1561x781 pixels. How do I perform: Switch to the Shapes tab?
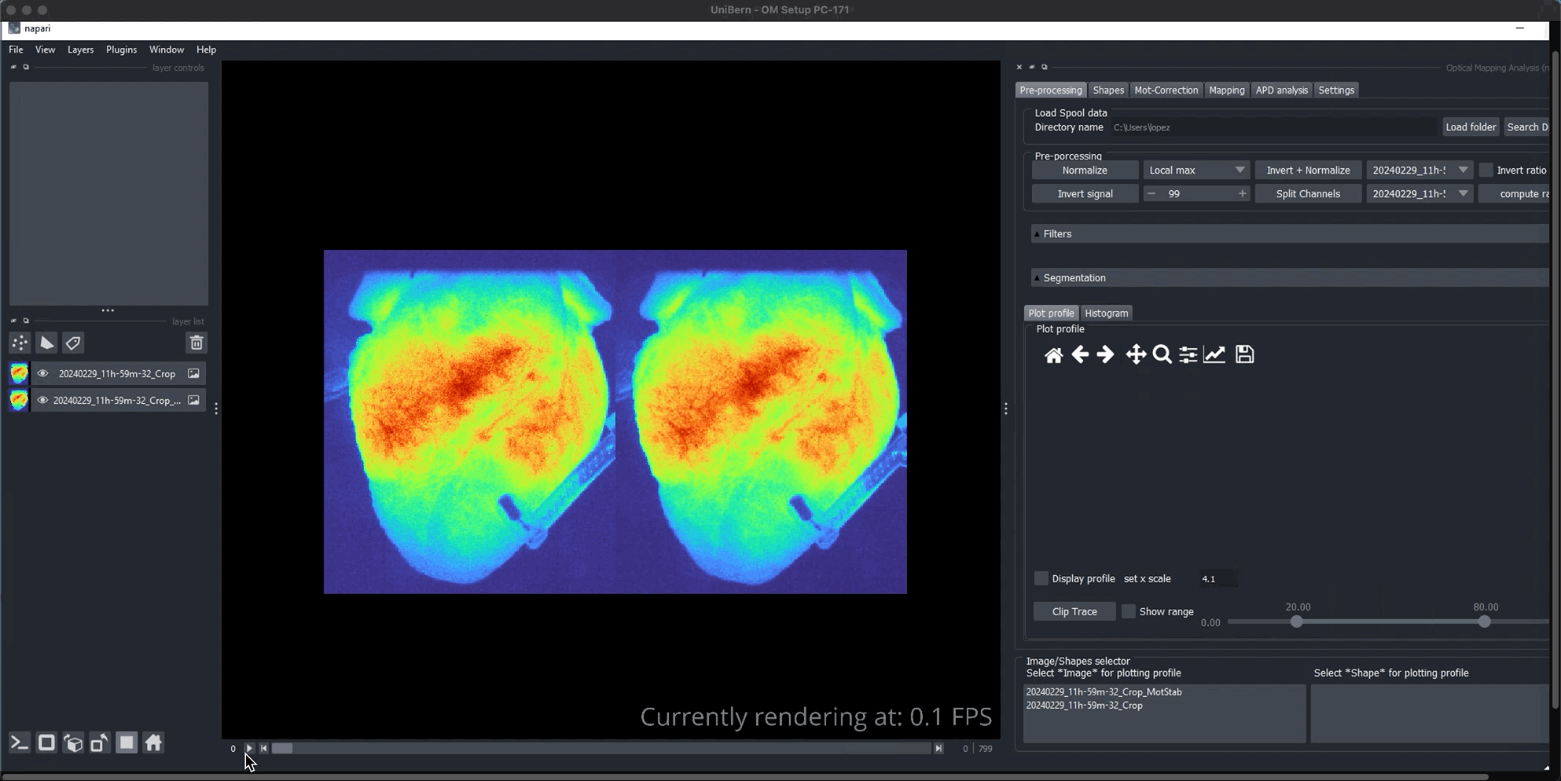point(1108,90)
